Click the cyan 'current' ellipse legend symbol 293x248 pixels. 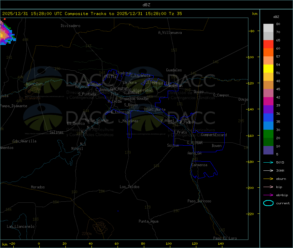(x=268, y=203)
